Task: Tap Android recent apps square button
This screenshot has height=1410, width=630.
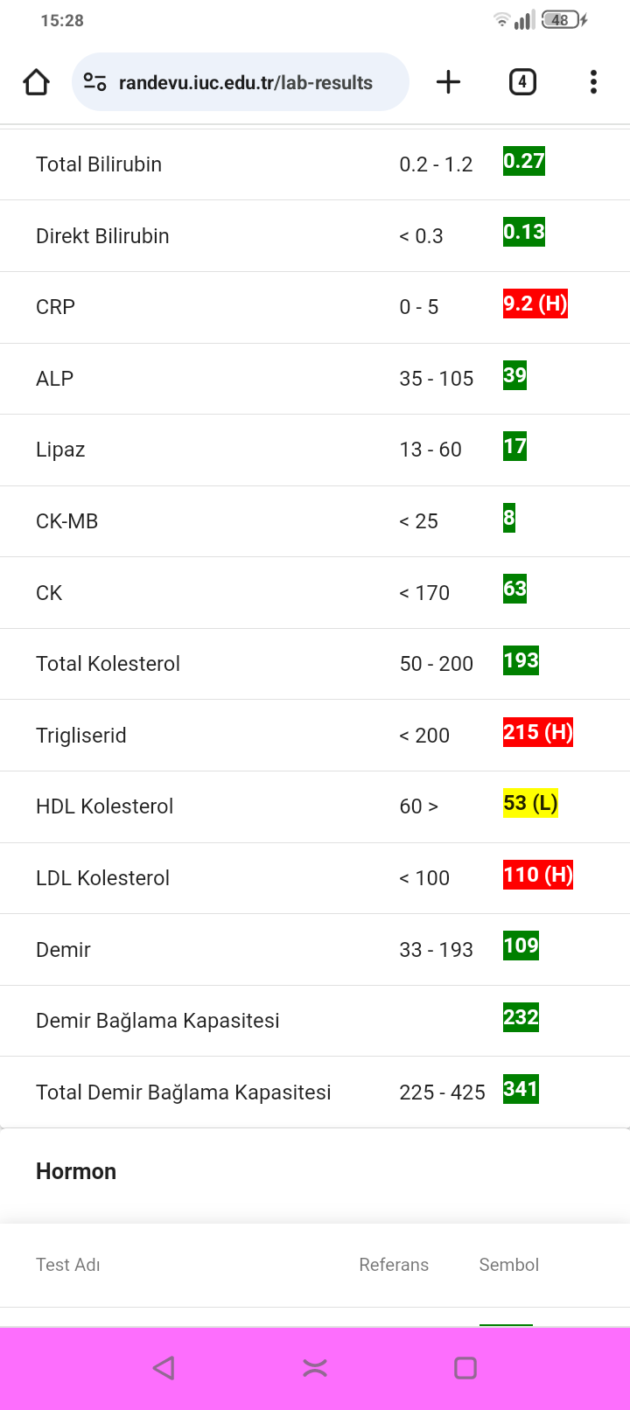Action: (x=465, y=1368)
